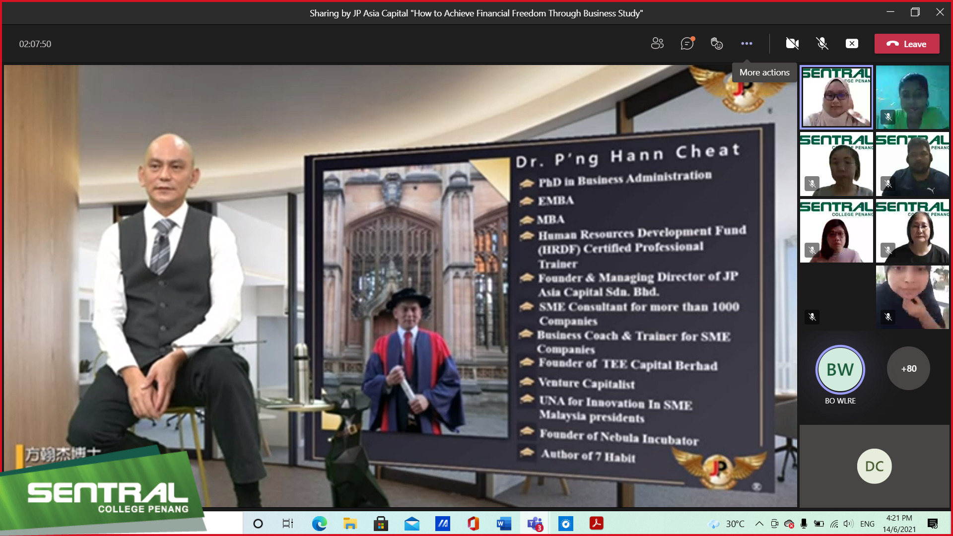Screen dimensions: 953x536
Task: Select the close-up face video tile
Action: coord(912,297)
